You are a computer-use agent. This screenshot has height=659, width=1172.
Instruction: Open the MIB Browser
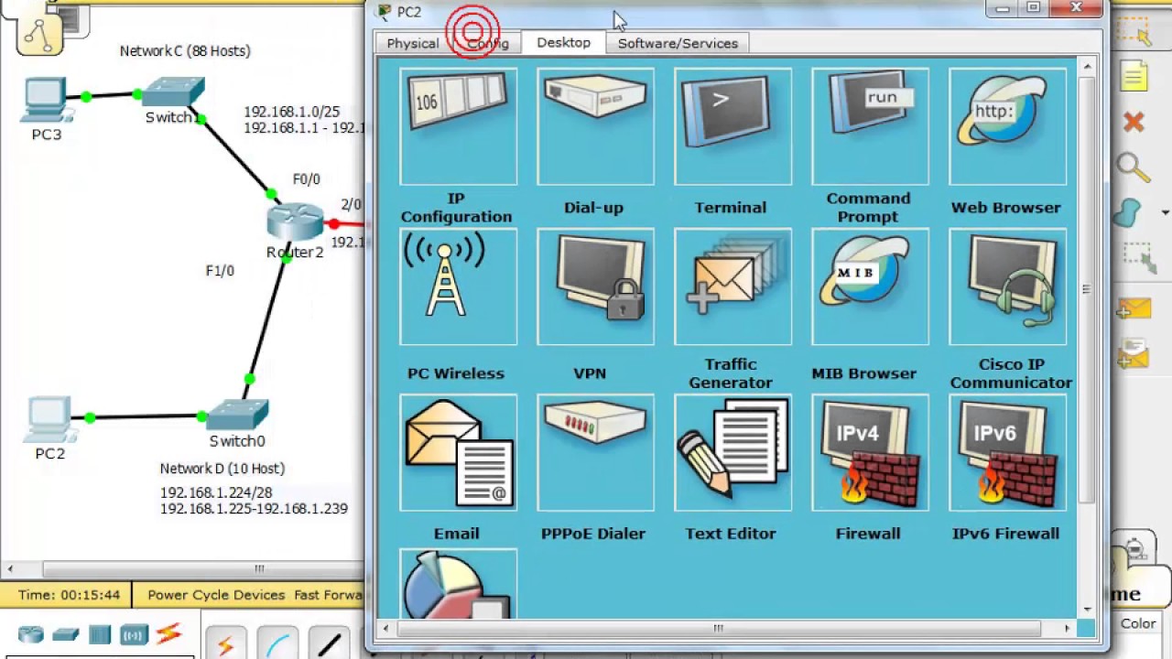coord(870,286)
